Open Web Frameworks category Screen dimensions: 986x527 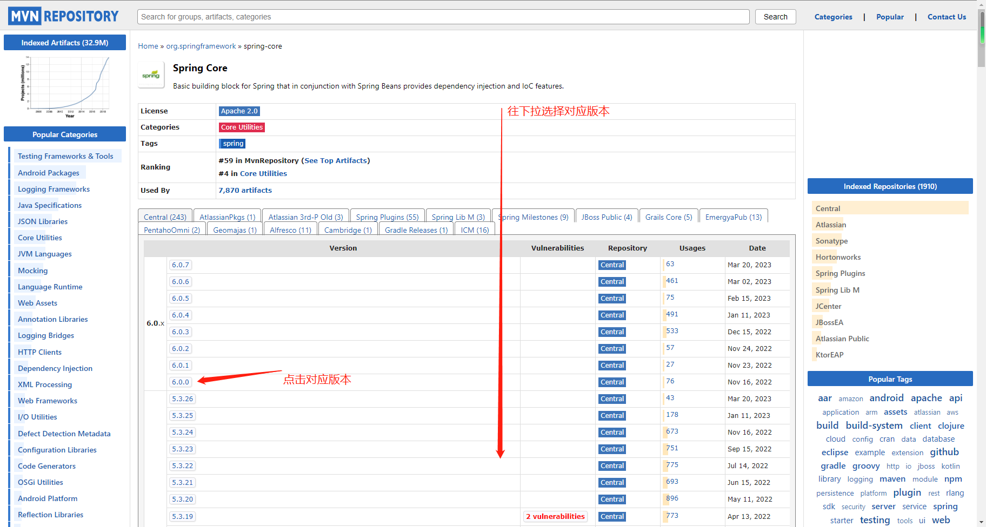(x=48, y=401)
